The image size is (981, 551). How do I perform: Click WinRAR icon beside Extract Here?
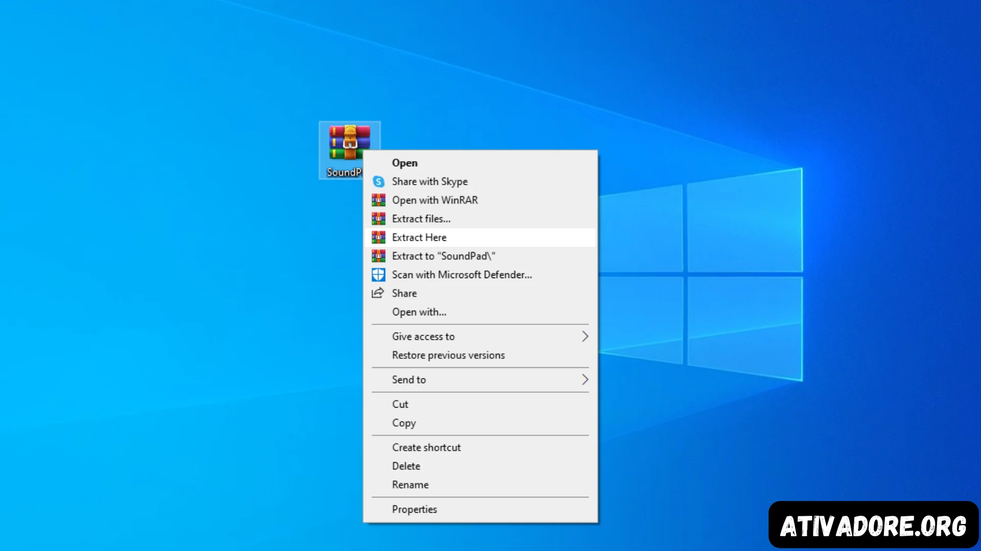[x=378, y=237]
